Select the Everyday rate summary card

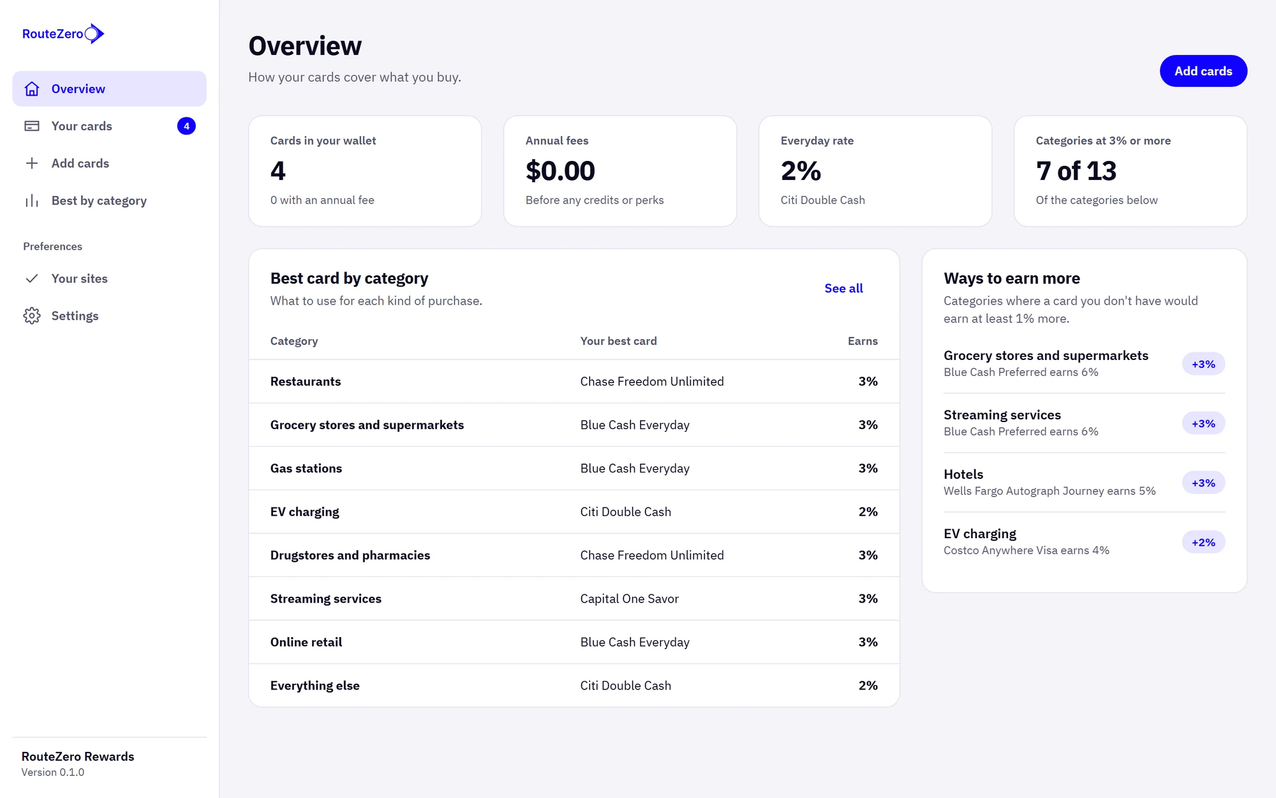point(875,171)
